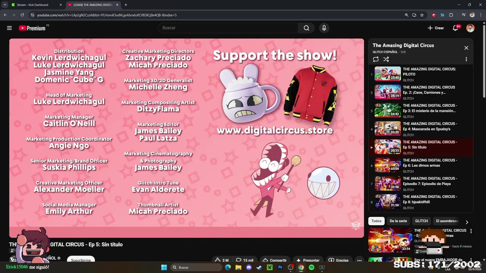Toggle playlist shuffle
Screen dimensions: 486x273
[x=386, y=60]
